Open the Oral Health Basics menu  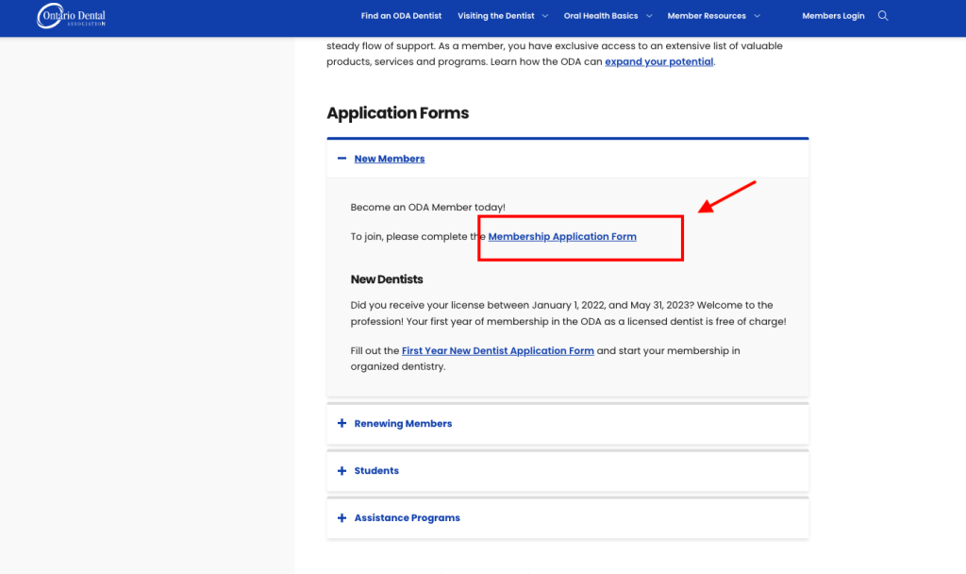point(601,16)
